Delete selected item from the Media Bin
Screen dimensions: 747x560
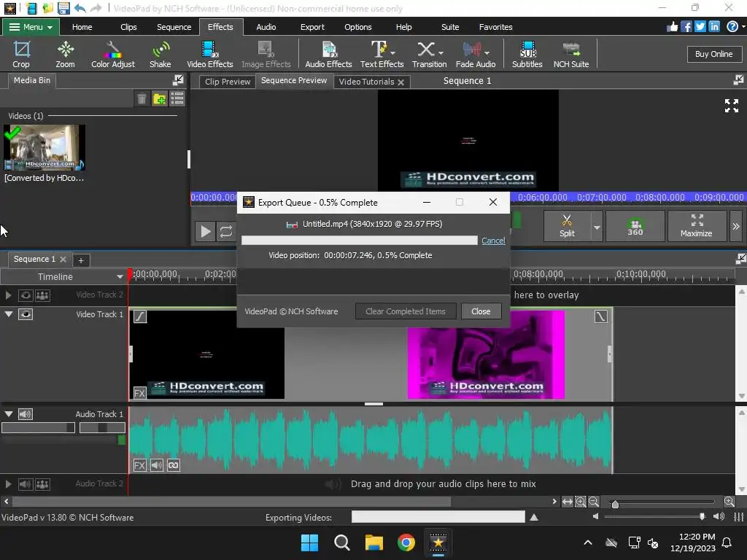pos(142,98)
